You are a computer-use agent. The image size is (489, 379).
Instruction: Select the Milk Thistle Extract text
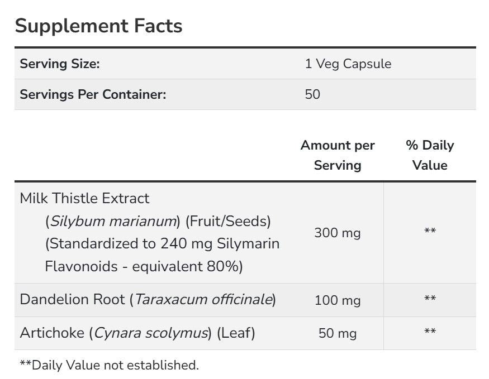84,198
